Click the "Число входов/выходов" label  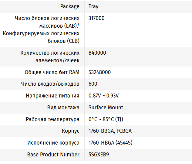click(x=50, y=84)
